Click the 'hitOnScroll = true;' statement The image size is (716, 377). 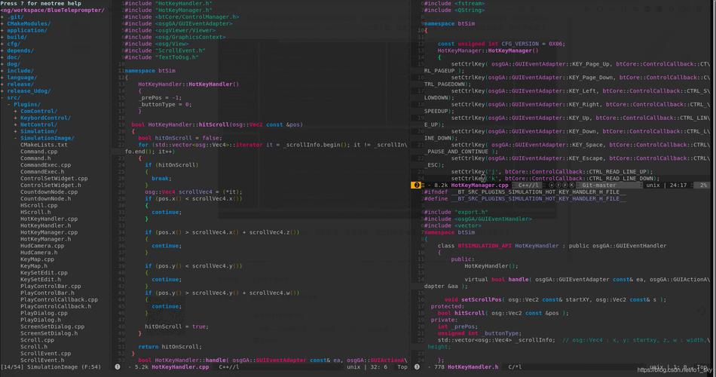click(x=176, y=326)
